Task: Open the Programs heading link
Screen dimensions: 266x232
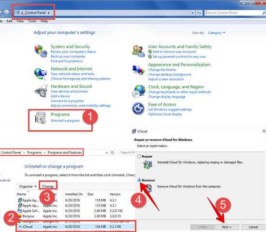Action: tap(60, 115)
